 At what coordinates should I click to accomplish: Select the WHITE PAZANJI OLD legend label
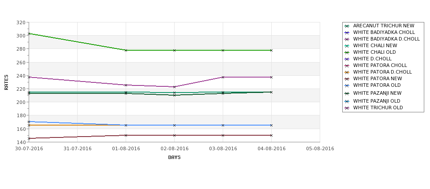tap(377, 101)
